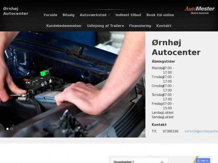Click the Hovedgaden 1 address on map
Image resolution: width=218 pixels, height=163 pixels.
click(124, 162)
